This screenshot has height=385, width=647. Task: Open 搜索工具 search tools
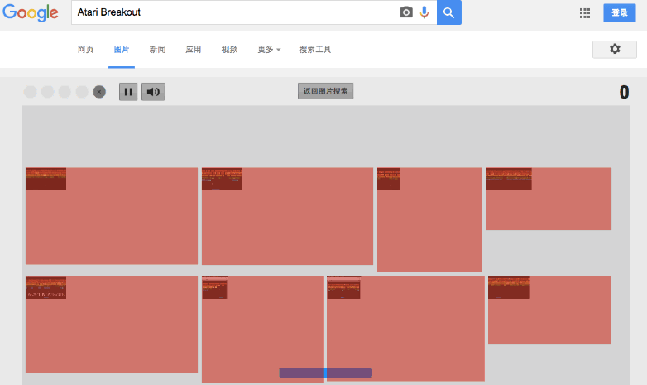point(315,50)
